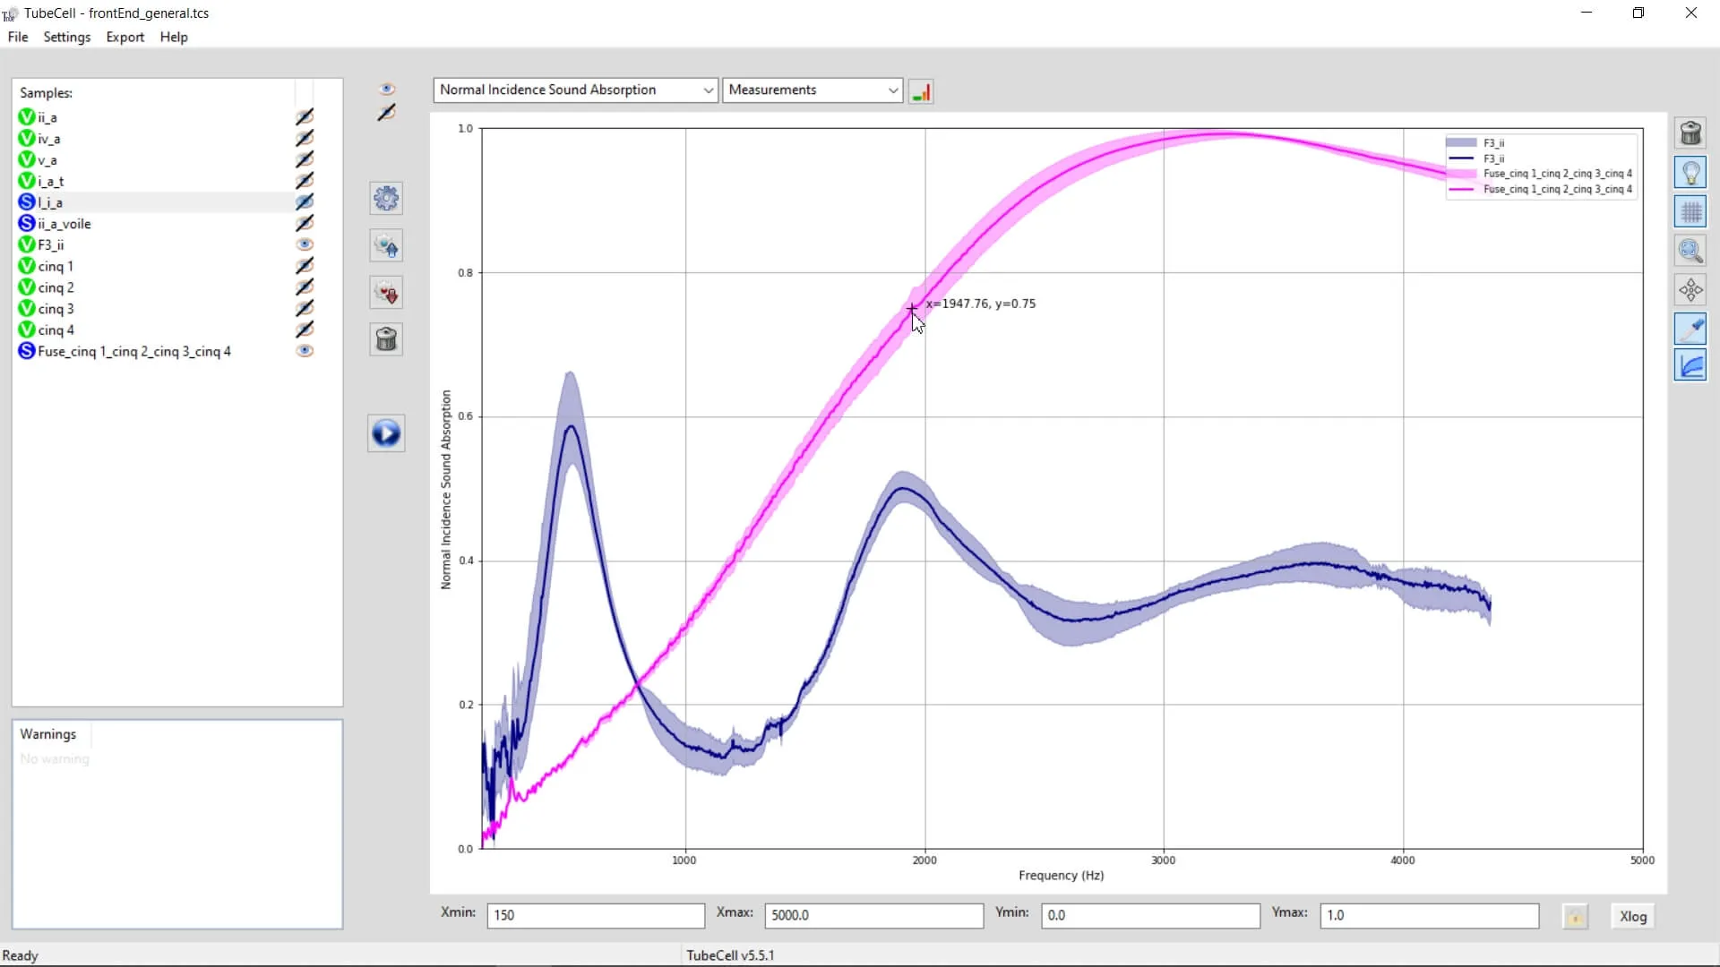
Task: Open the Export menu
Action: (x=125, y=37)
